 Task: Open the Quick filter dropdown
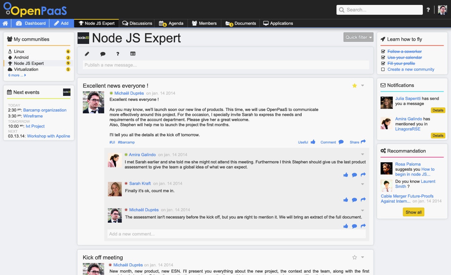click(x=358, y=37)
